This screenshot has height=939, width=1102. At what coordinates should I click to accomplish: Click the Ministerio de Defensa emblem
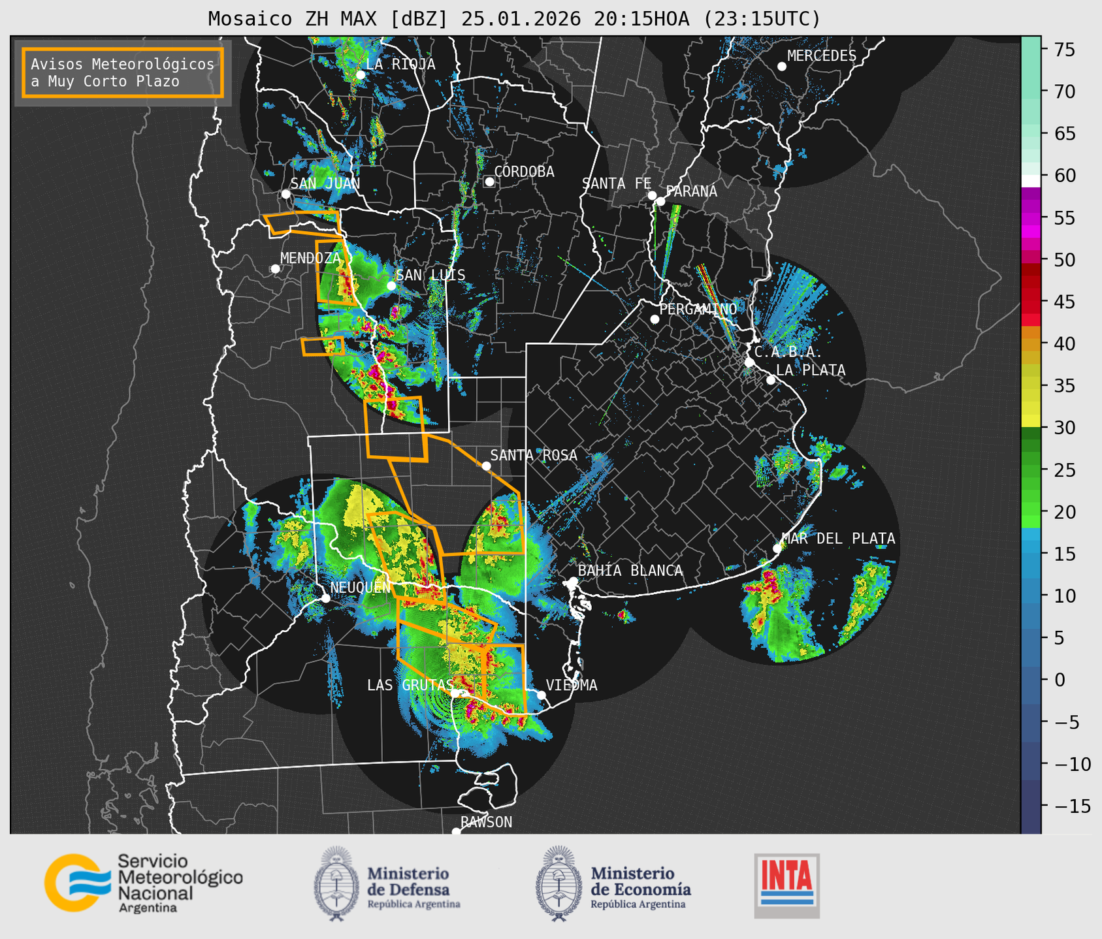[x=336, y=883]
